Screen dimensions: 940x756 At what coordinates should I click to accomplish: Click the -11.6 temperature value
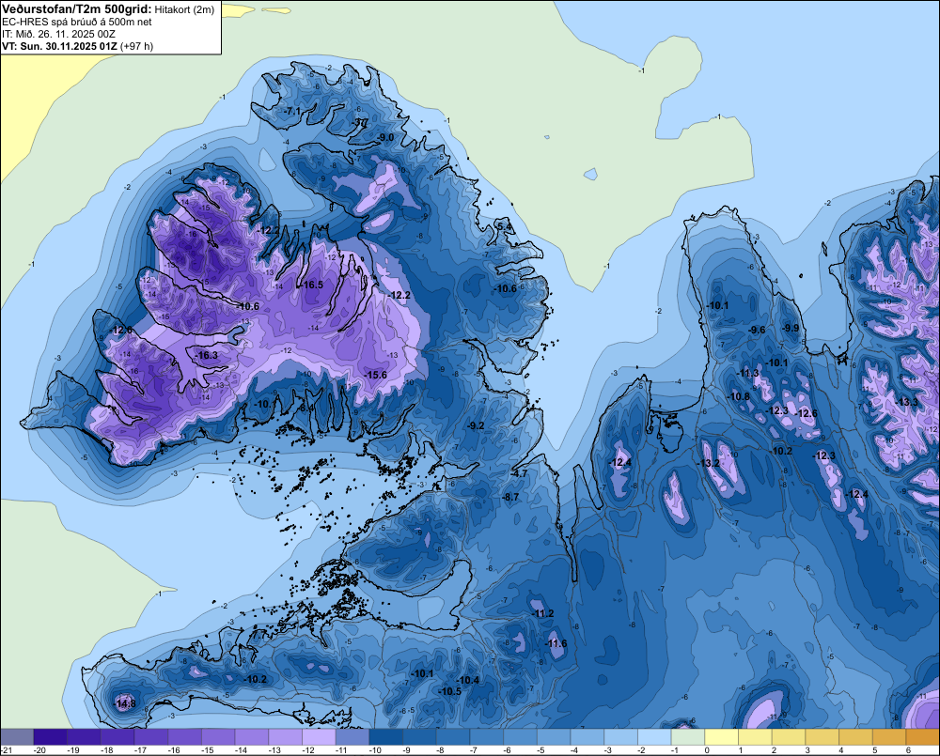(x=556, y=643)
